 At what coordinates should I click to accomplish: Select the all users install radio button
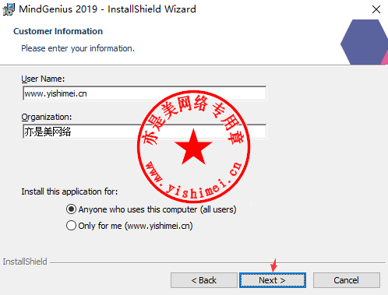(x=71, y=209)
